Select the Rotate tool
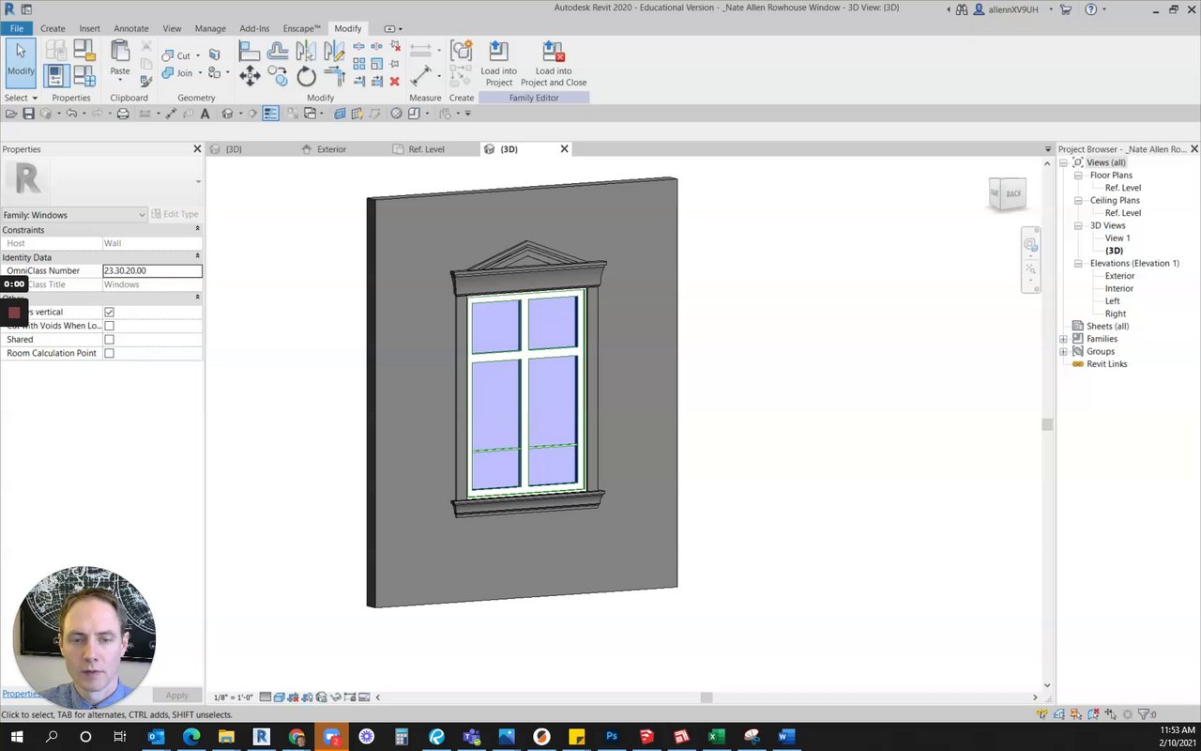The image size is (1201, 751). tap(306, 77)
